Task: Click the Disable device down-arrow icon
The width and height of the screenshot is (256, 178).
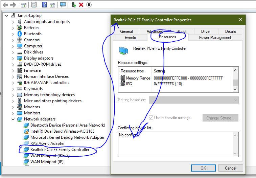Action: click(89, 5)
